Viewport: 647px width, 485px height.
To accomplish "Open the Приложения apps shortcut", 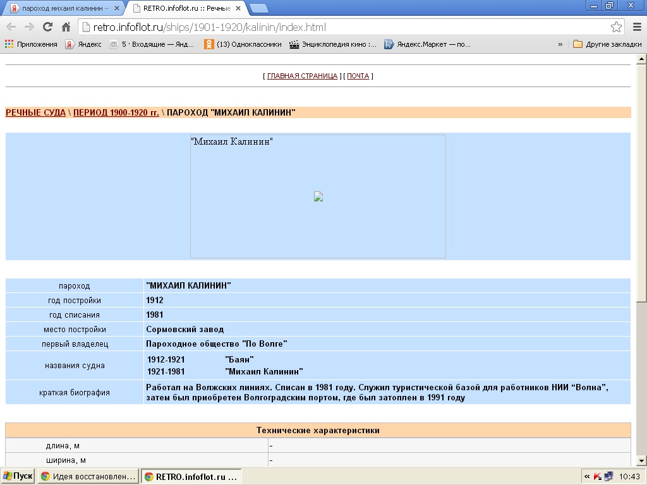I will tap(31, 44).
